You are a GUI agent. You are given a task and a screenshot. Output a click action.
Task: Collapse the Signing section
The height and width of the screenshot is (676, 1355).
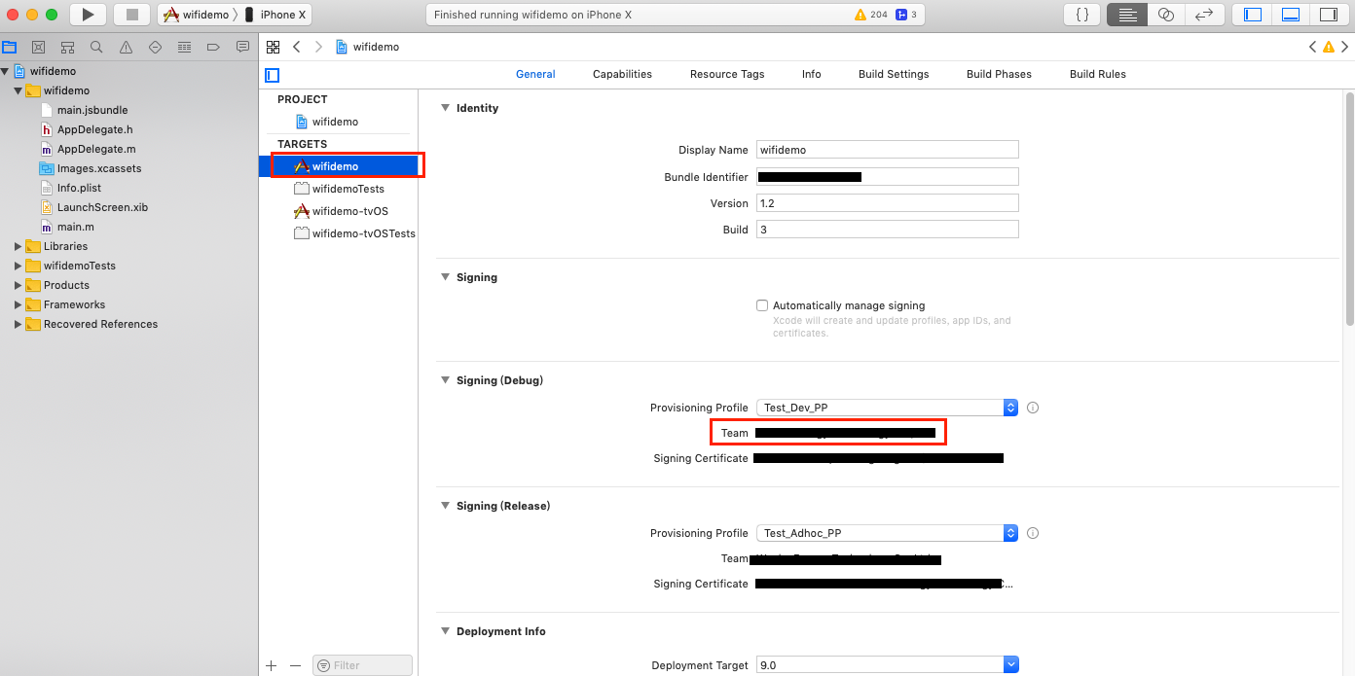(445, 277)
